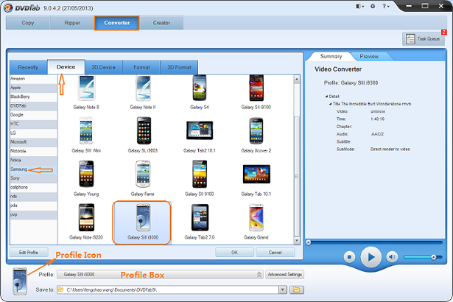Image resolution: width=453 pixels, height=302 pixels.
Task: Click the preview seek bar handle
Action: [308, 242]
